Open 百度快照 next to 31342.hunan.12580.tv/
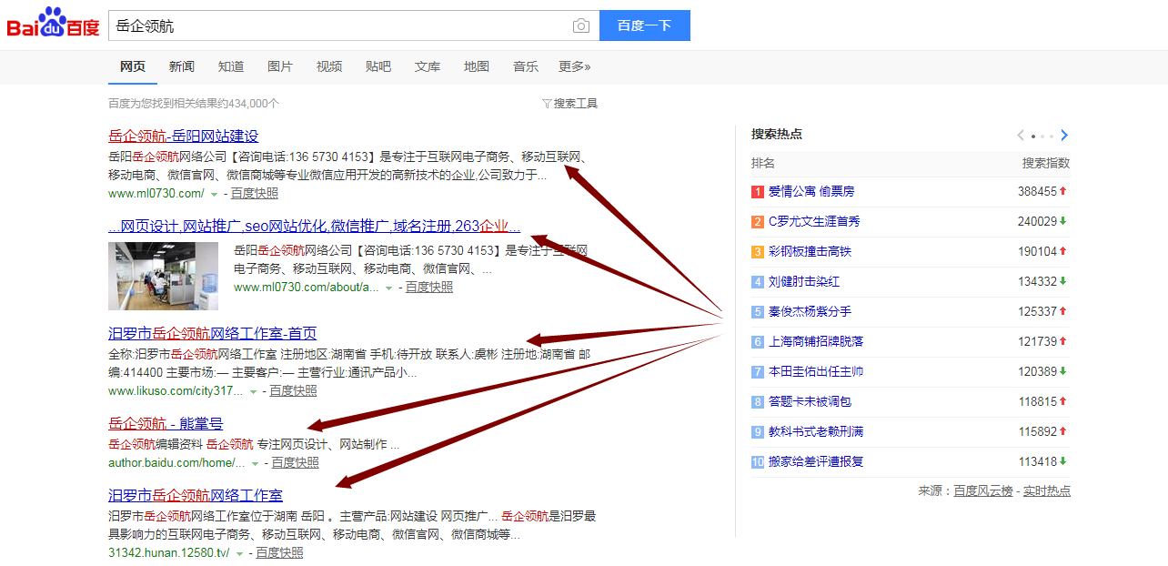This screenshot has height=566, width=1168. point(280,553)
